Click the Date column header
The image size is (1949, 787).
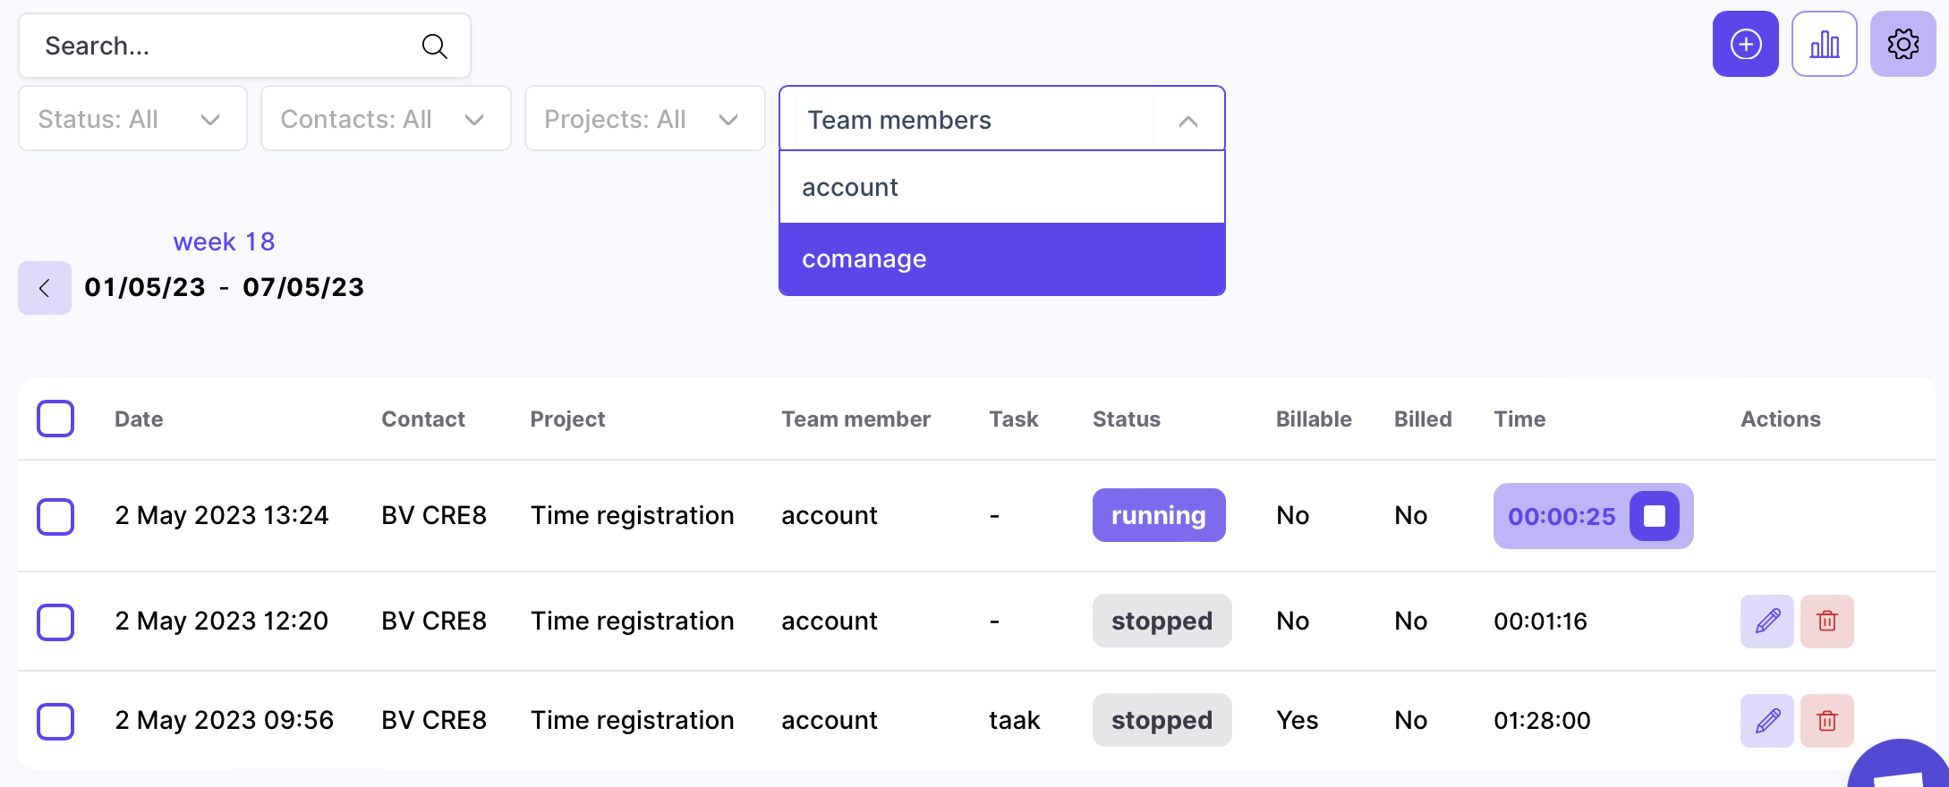[139, 419]
